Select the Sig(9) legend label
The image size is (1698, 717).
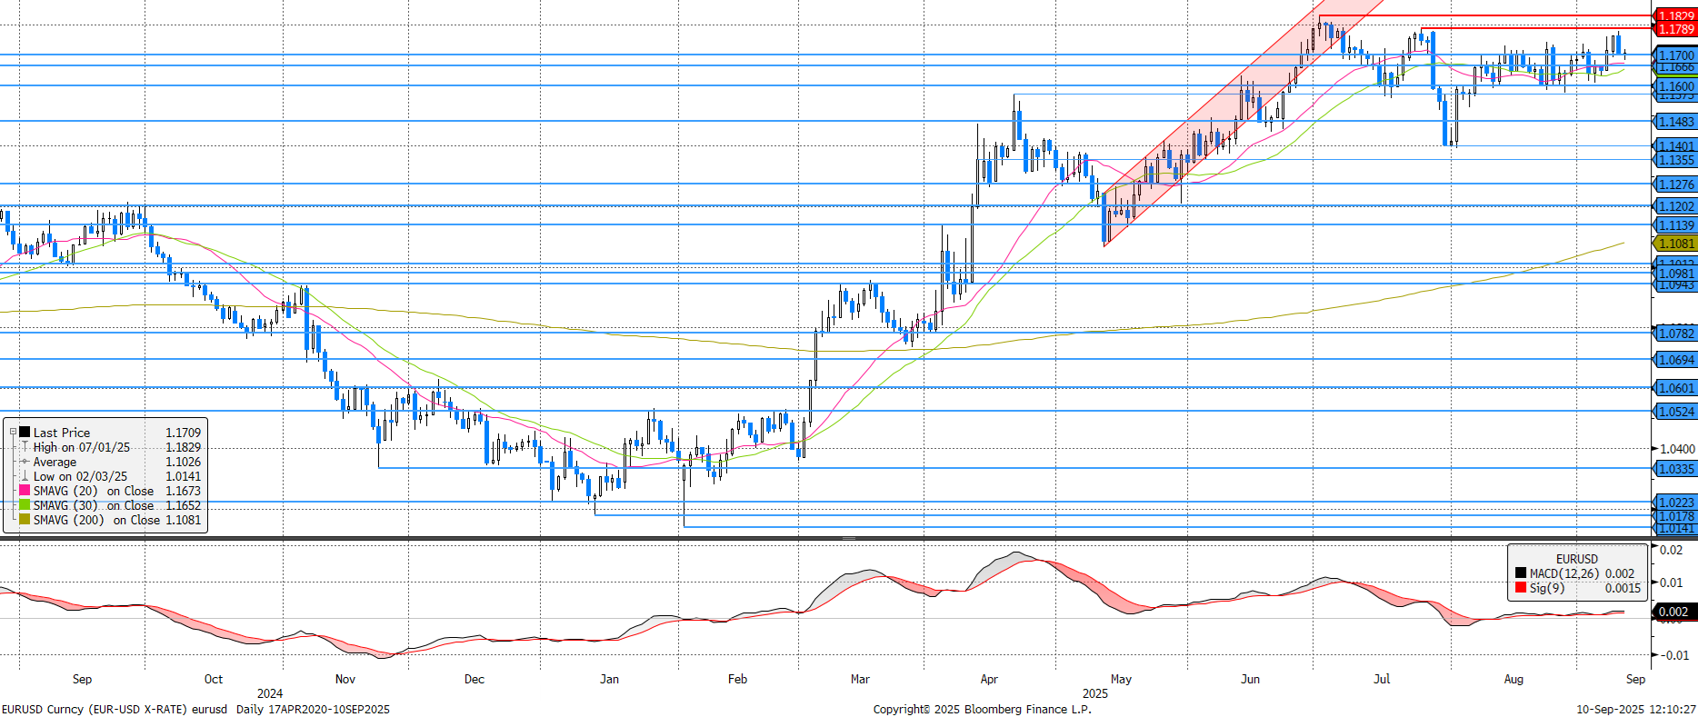click(x=1547, y=588)
